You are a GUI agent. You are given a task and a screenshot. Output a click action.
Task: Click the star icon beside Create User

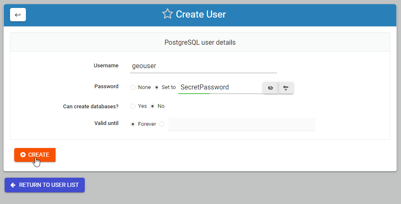click(168, 14)
